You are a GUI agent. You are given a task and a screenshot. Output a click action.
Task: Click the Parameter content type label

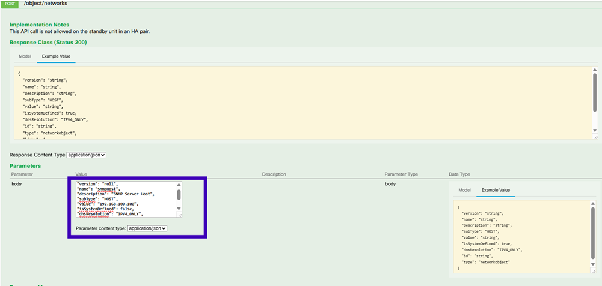[x=101, y=228]
